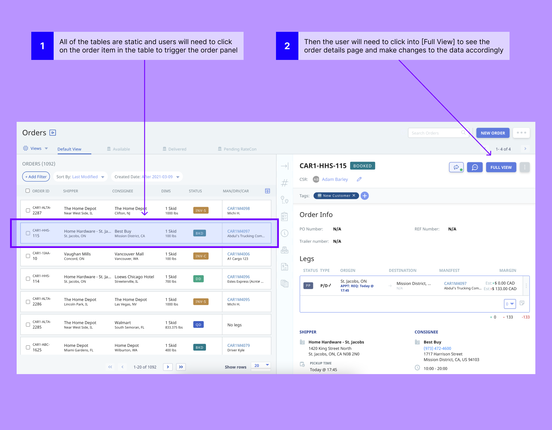
Task: Check the CAR1-ALTA-2287 order checkbox
Action: 28,210
